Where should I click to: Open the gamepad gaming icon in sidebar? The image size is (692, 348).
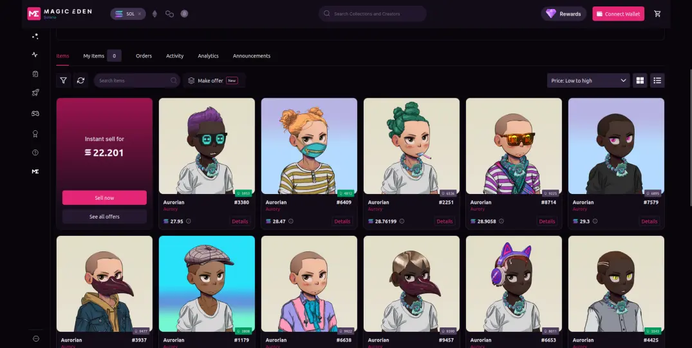click(35, 113)
